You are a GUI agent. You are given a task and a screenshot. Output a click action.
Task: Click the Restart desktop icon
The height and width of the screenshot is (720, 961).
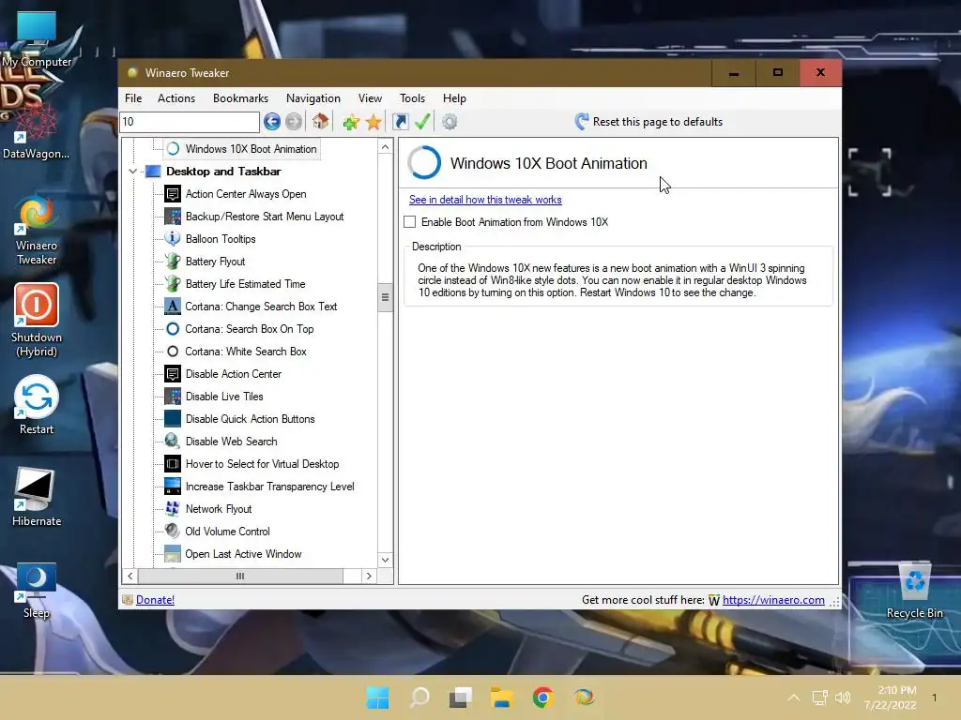pyautogui.click(x=37, y=405)
